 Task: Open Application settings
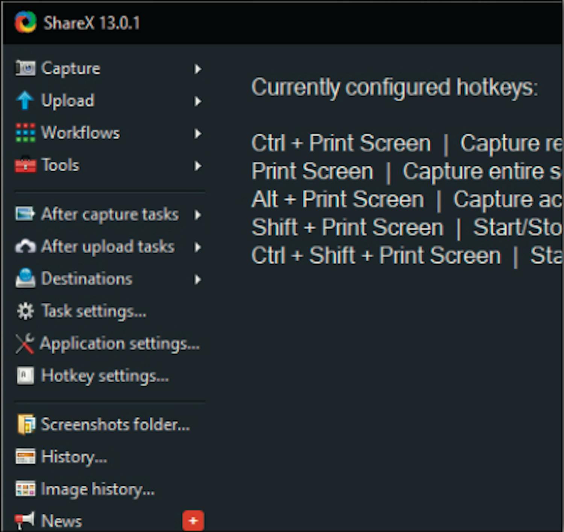pyautogui.click(x=120, y=344)
